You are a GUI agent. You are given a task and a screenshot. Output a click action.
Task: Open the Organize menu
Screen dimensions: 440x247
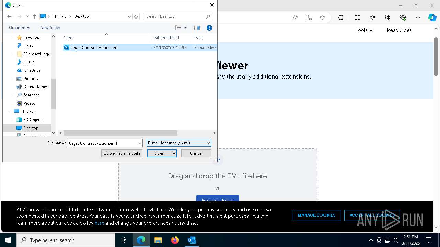click(x=19, y=28)
